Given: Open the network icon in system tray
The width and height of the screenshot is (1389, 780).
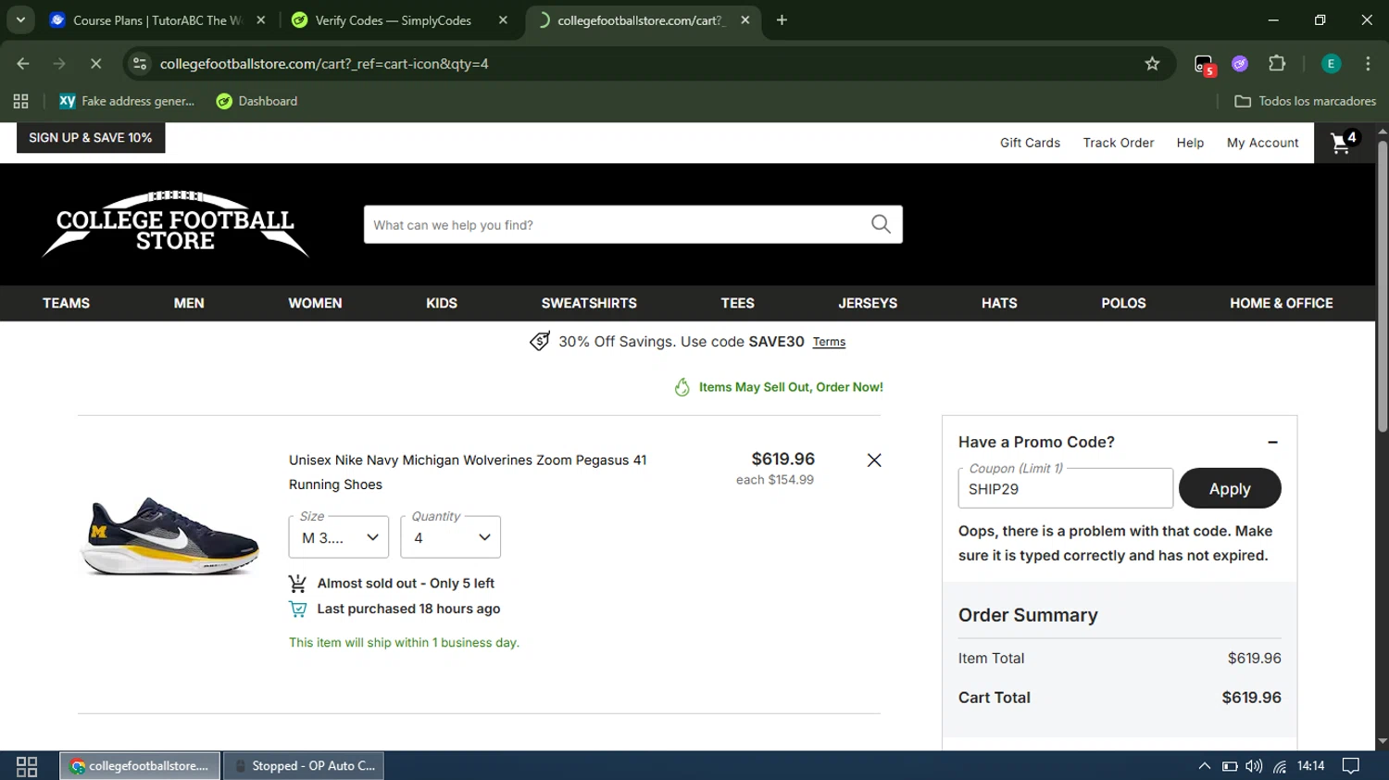Looking at the screenshot, I should coord(1280,766).
